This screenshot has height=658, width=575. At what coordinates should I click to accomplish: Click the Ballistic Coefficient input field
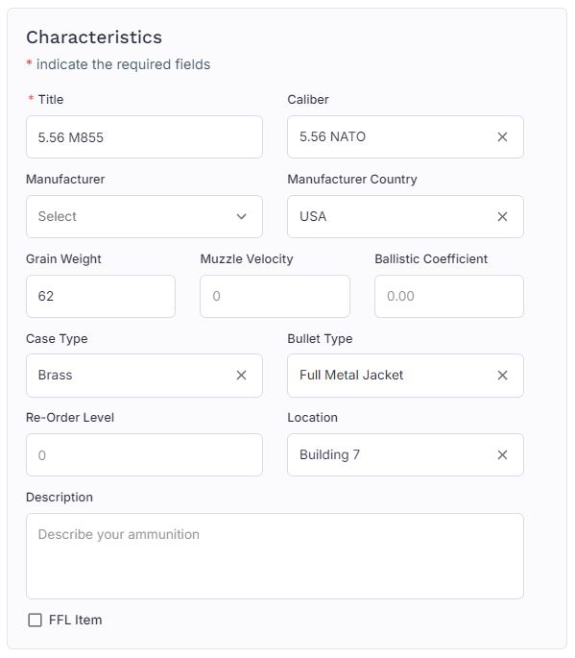448,296
